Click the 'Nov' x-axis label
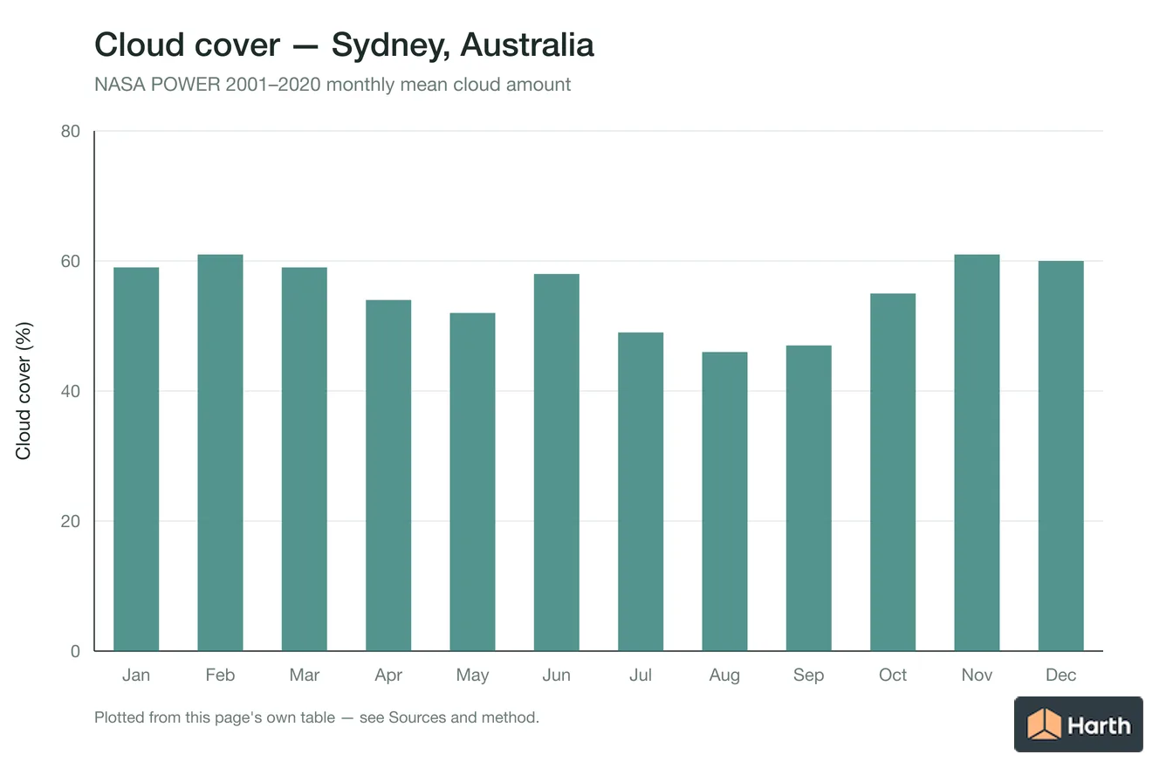The width and height of the screenshot is (1173, 782). point(977,675)
